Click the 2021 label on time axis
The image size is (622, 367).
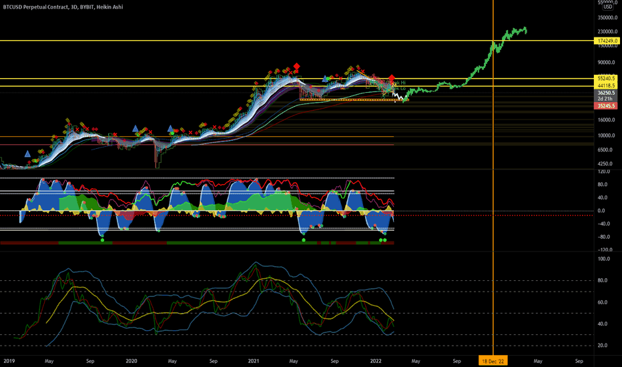point(254,361)
